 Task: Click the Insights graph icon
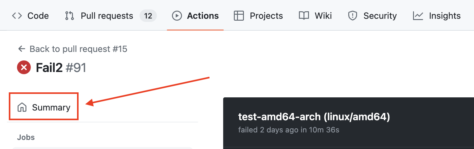[x=418, y=16]
